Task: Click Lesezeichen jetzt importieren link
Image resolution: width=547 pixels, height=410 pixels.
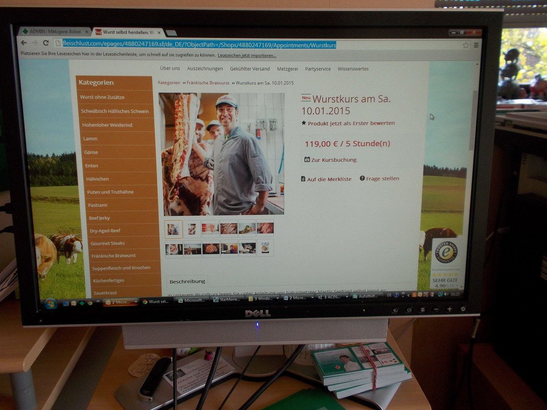Action: [x=247, y=56]
